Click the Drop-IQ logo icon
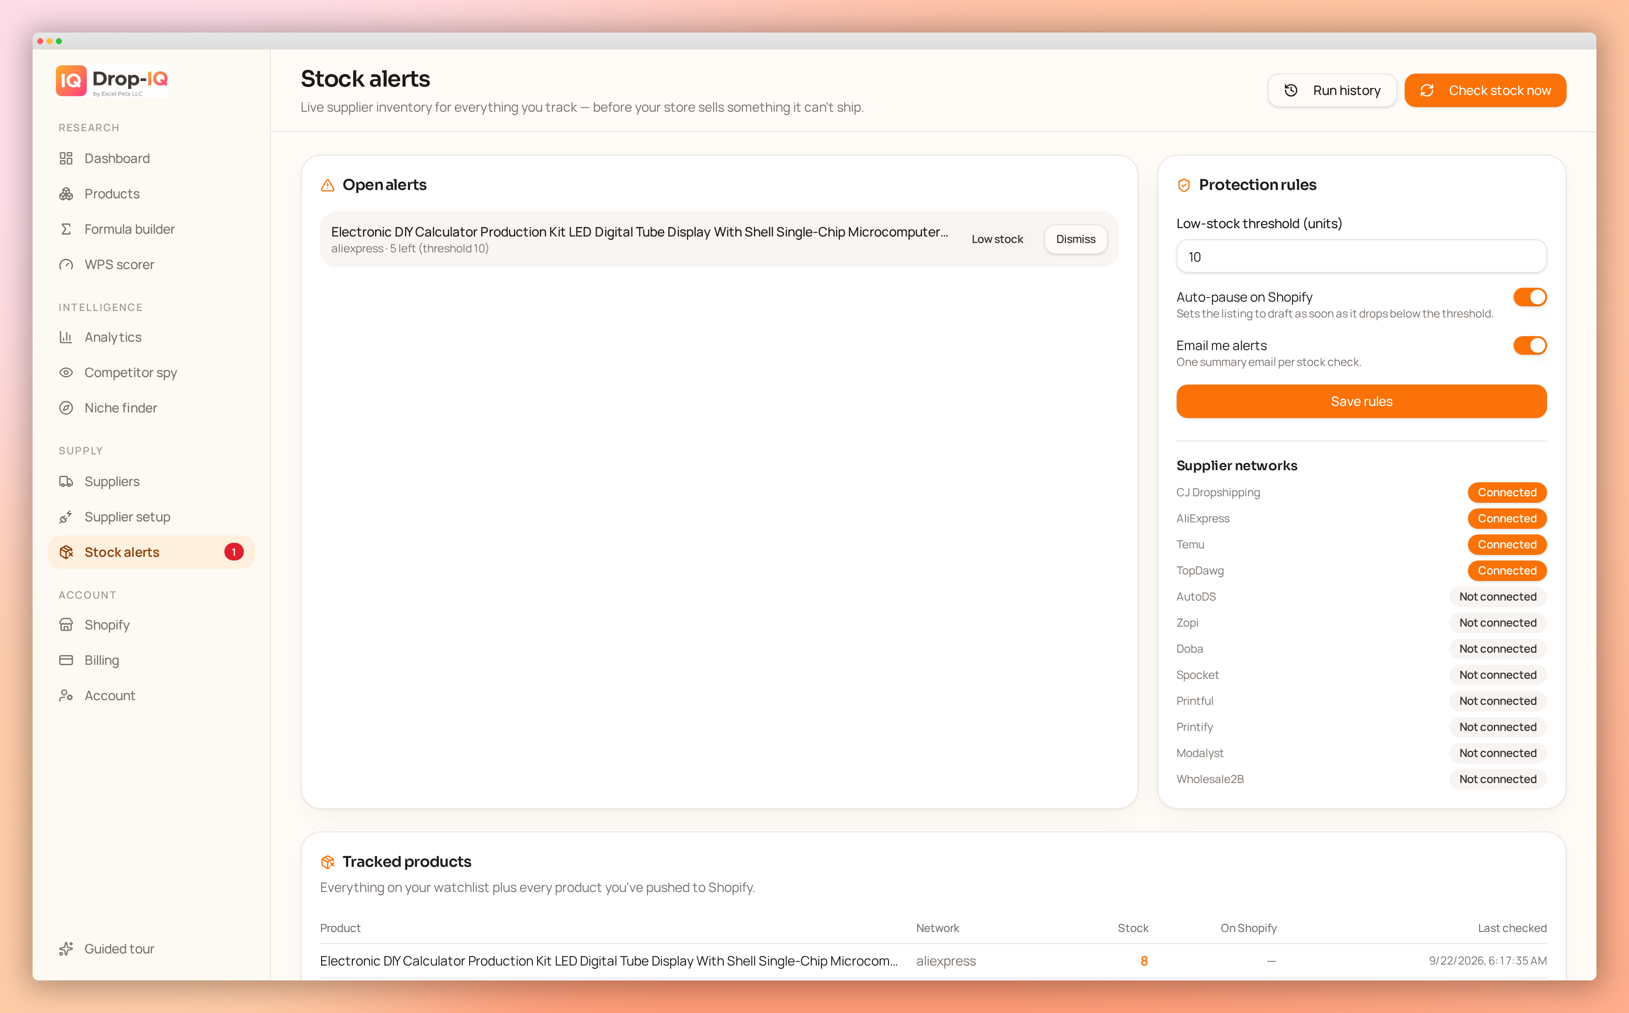Screen dimensions: 1629x1013 click(x=71, y=81)
